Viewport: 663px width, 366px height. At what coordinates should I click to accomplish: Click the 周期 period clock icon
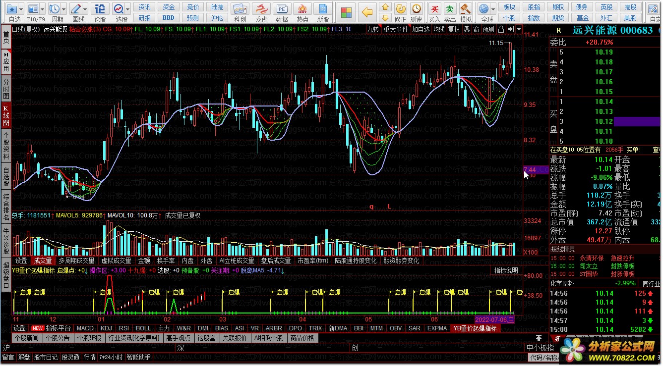click(55, 9)
